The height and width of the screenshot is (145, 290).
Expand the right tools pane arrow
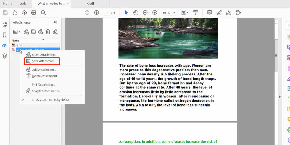pos(280,97)
